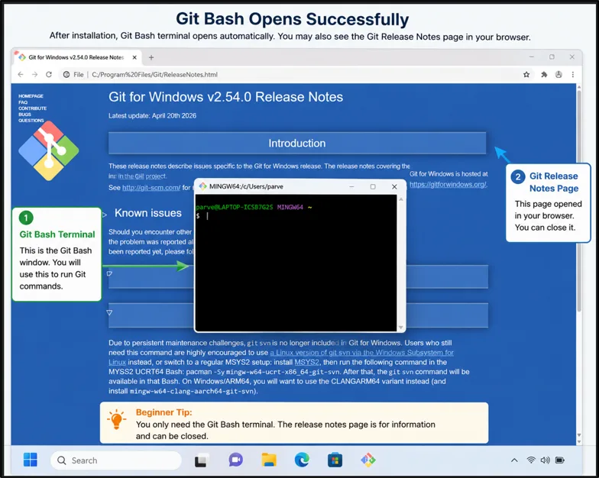The width and height of the screenshot is (599, 478).
Task: Click the Git for Windows logo
Action: pos(49,151)
